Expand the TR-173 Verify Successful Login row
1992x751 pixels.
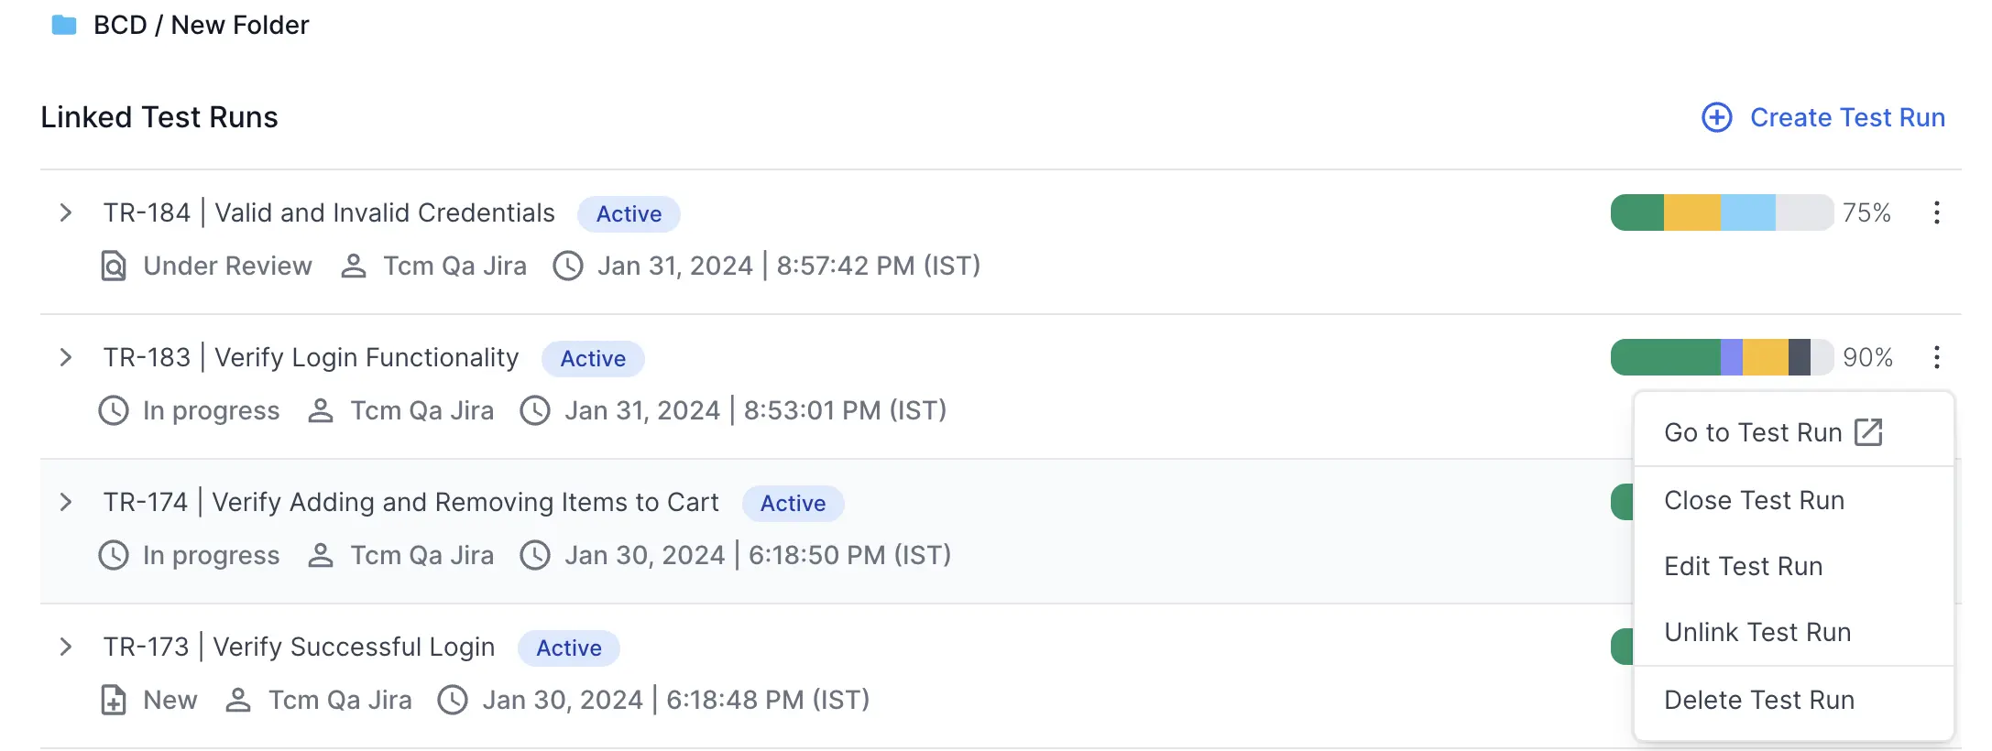[x=65, y=647]
